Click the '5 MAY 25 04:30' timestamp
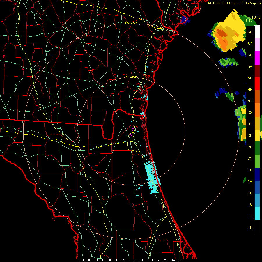 (x=165, y=260)
